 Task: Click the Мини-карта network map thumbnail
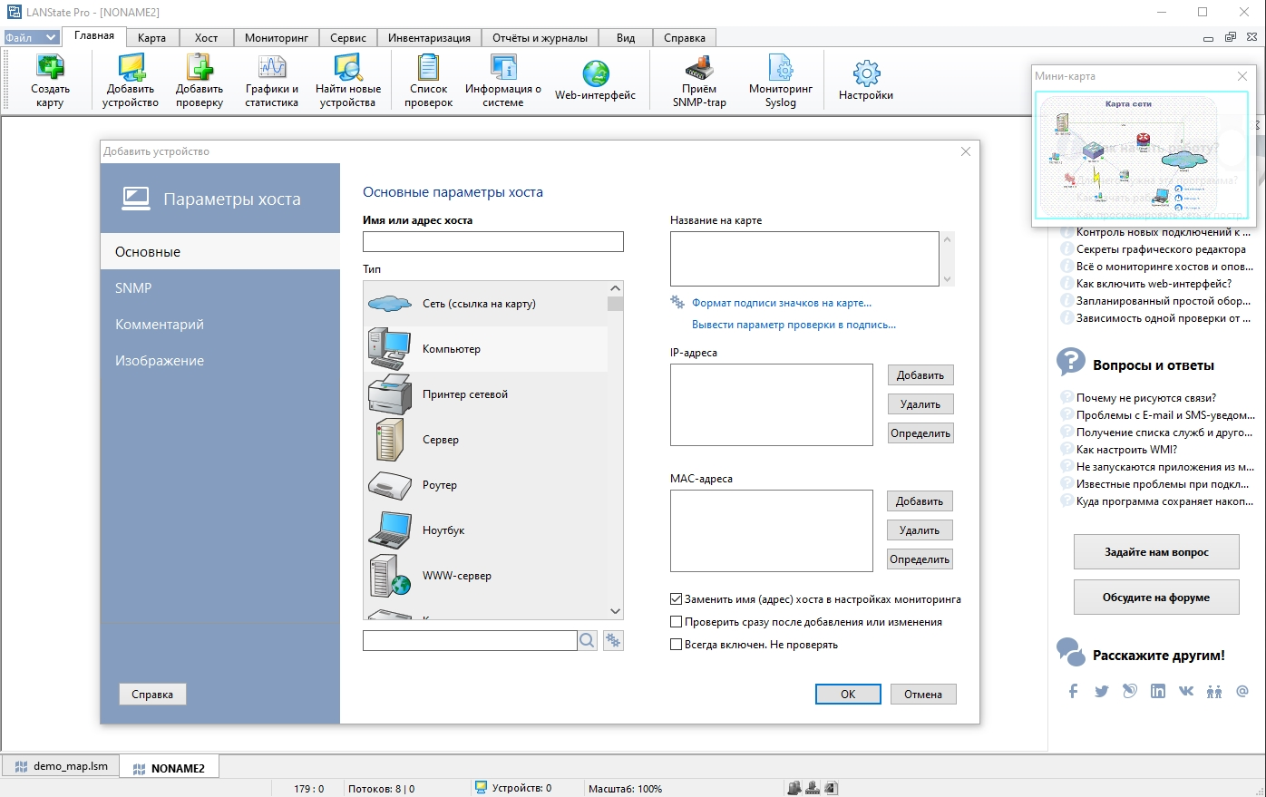coord(1141,154)
